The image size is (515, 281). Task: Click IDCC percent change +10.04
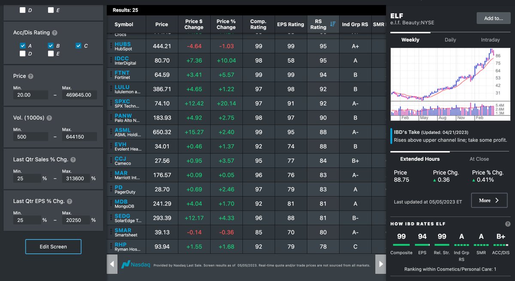coord(226,60)
